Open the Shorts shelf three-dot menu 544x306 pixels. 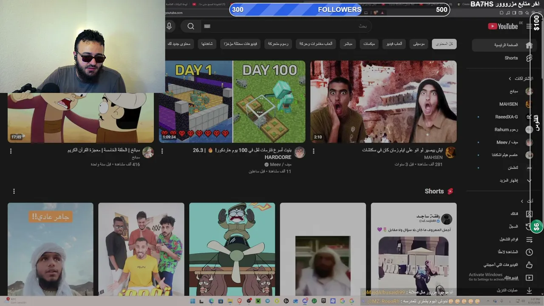click(x=14, y=192)
